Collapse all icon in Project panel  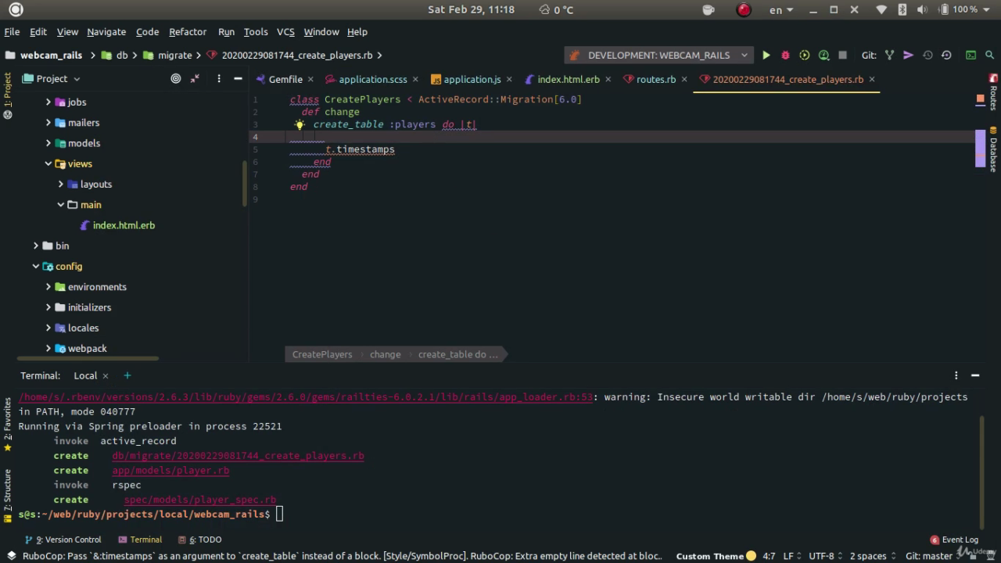tap(195, 78)
